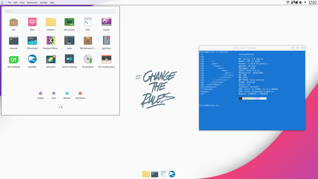Open Spectacle screenshot tool
This screenshot has height=179, width=318.
(x=51, y=59)
